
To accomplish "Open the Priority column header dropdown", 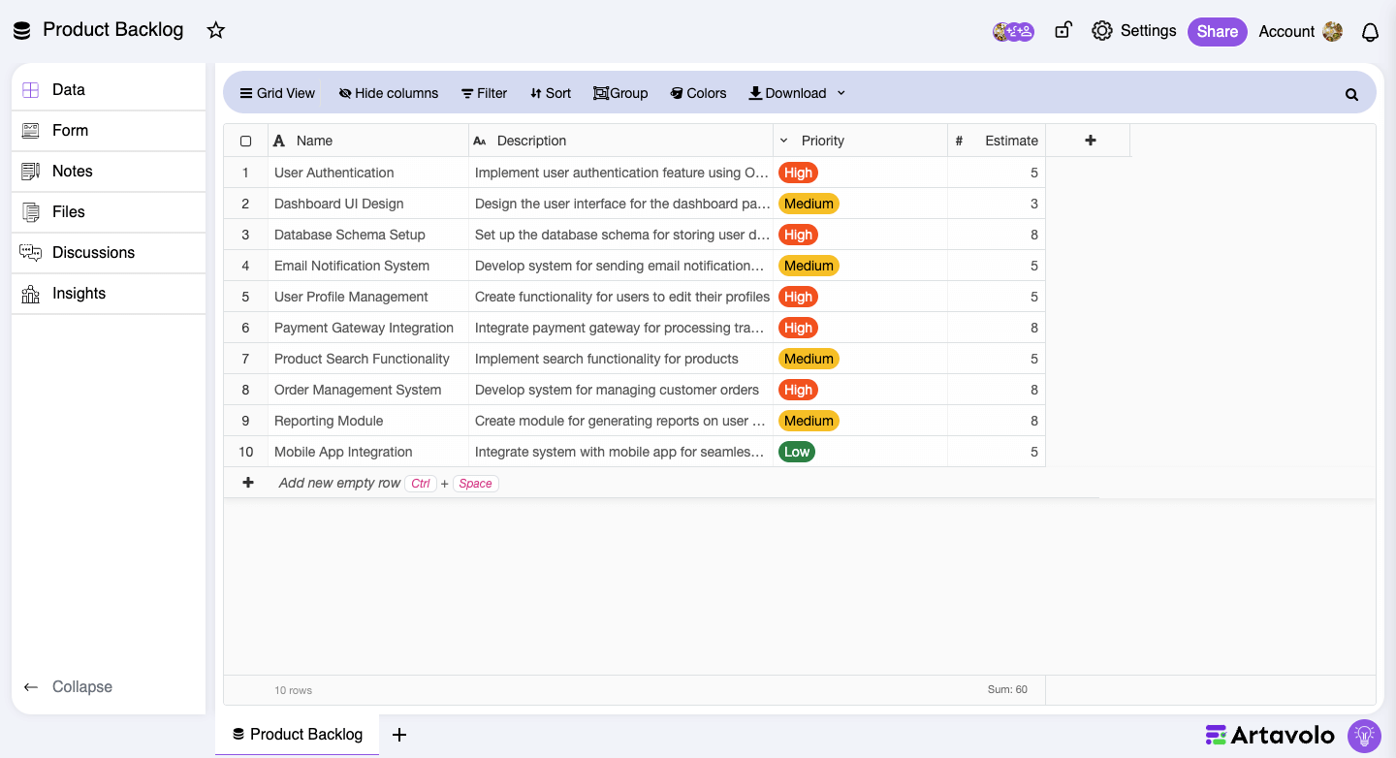I will pos(784,141).
